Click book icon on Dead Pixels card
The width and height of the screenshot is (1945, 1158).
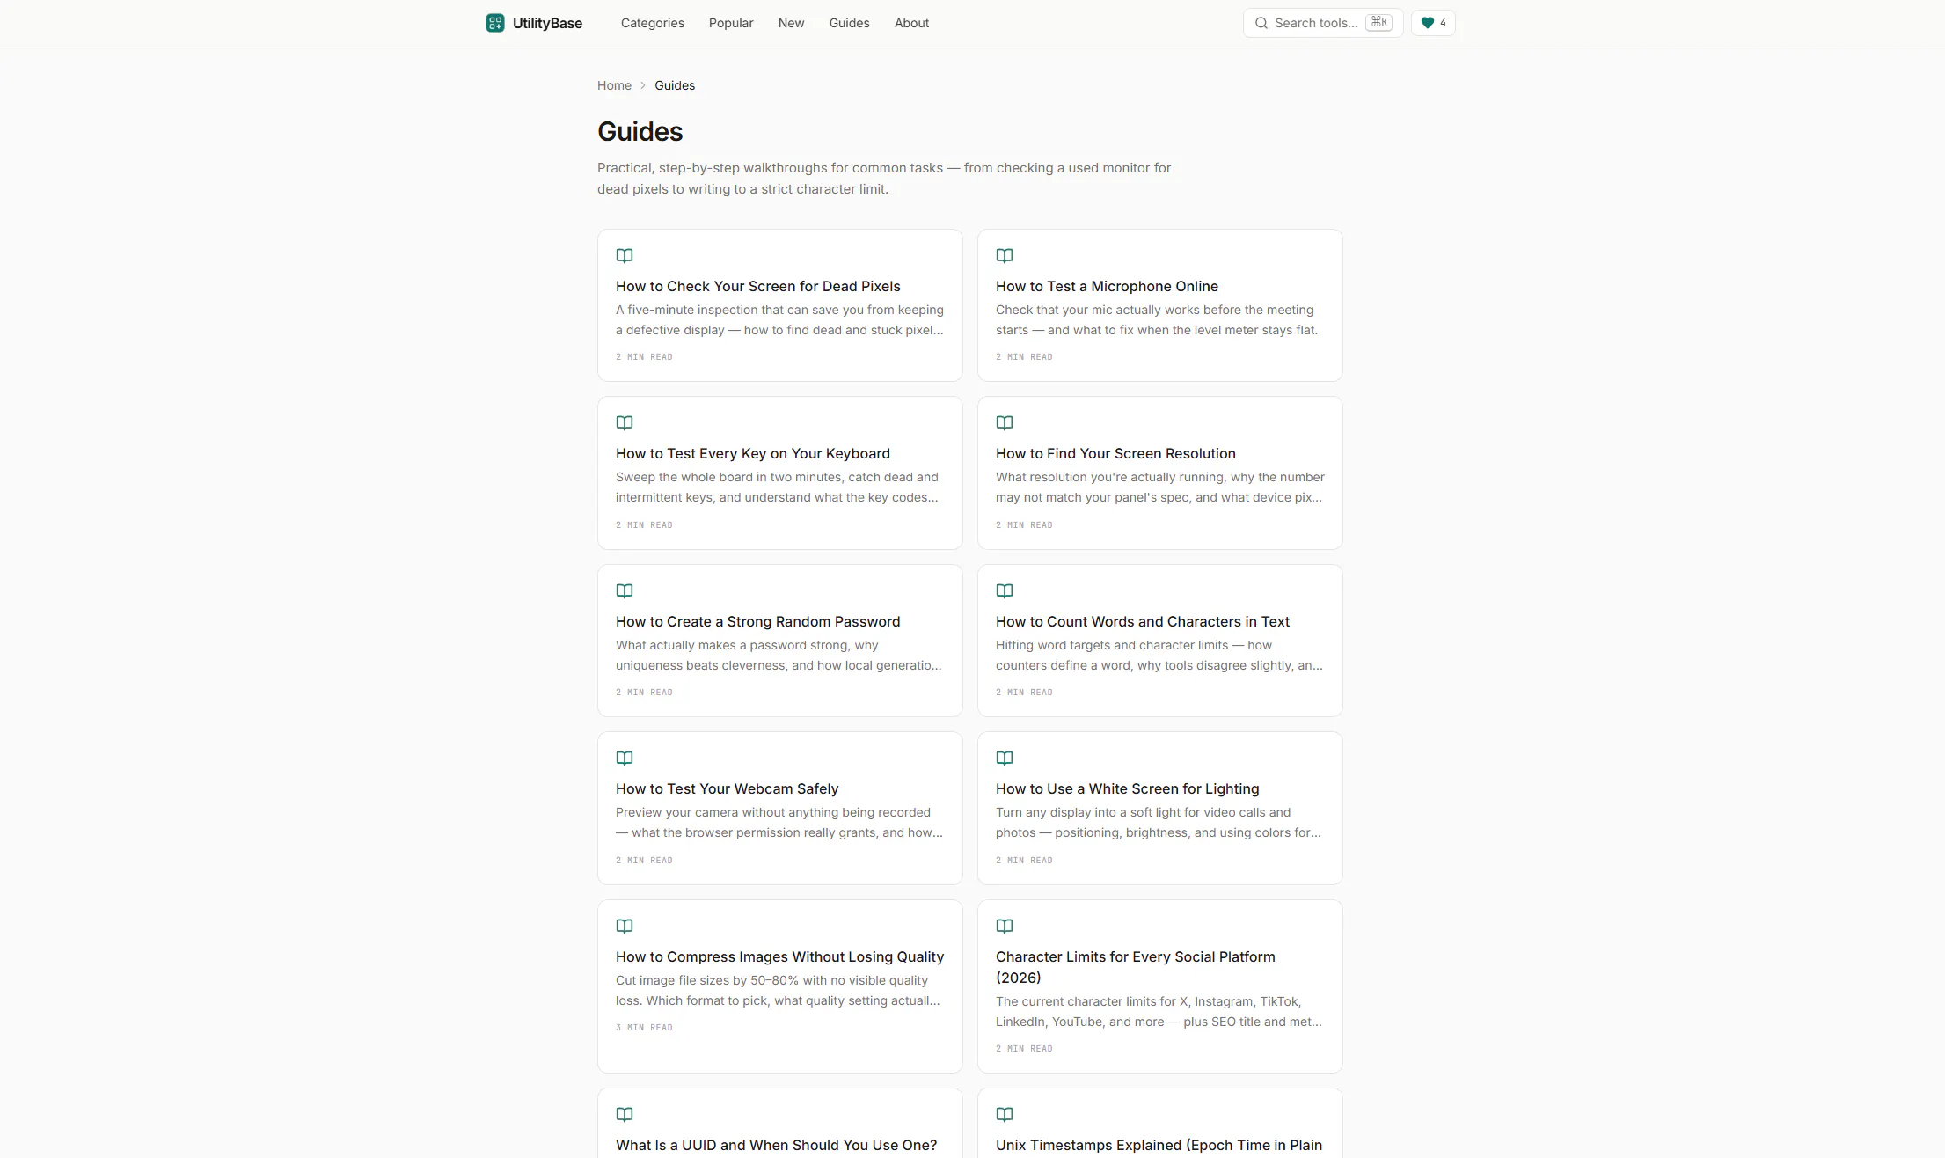pos(625,256)
